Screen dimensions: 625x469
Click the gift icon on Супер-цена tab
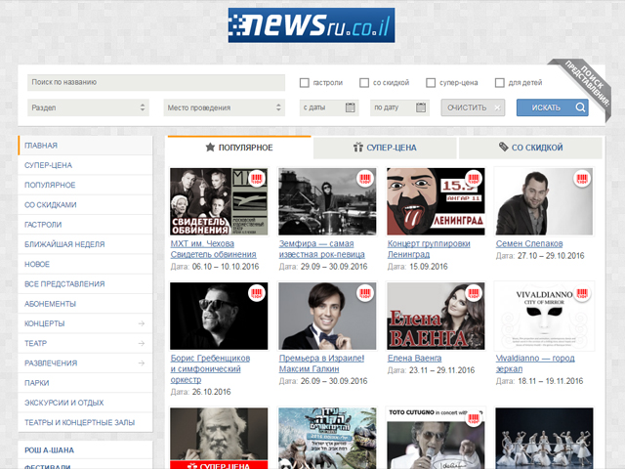tap(358, 148)
